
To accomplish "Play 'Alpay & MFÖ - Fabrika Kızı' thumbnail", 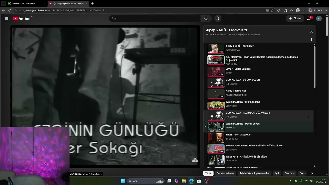I will (216, 49).
